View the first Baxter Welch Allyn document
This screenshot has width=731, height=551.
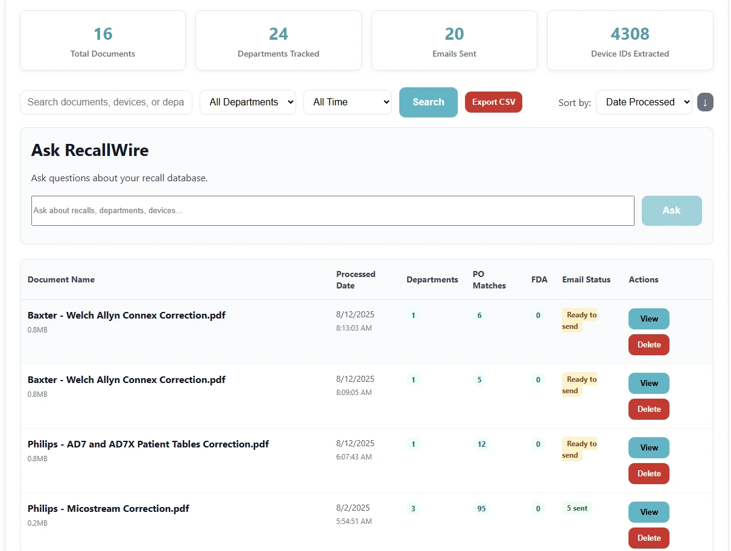tap(649, 319)
